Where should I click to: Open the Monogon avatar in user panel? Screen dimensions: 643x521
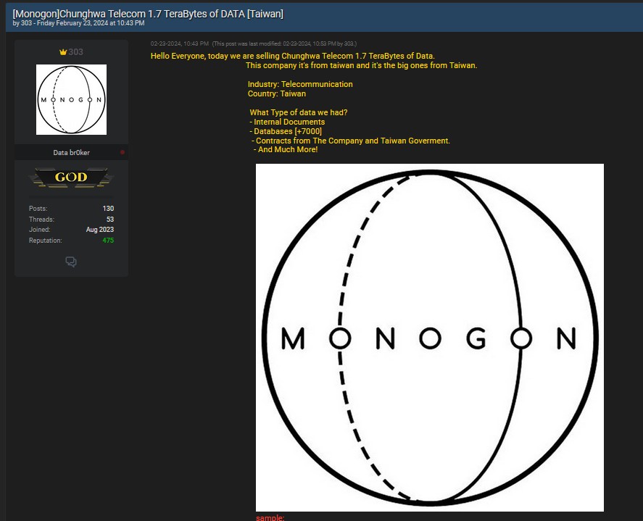point(71,99)
